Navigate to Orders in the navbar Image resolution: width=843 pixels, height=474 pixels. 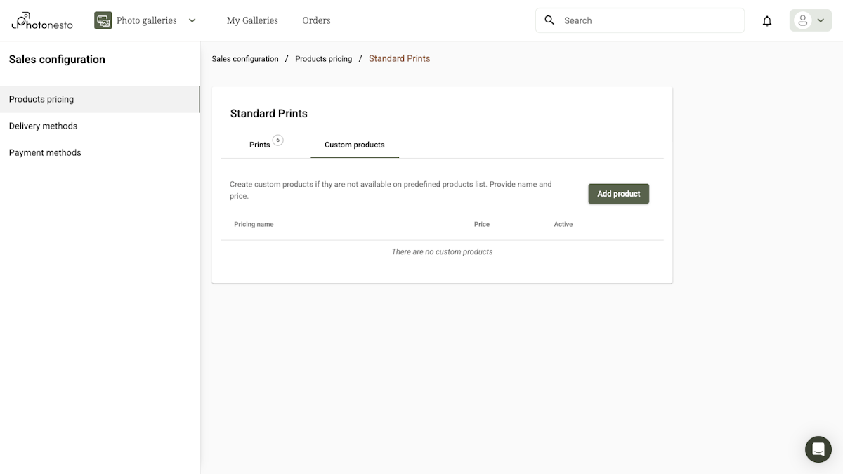tap(316, 20)
